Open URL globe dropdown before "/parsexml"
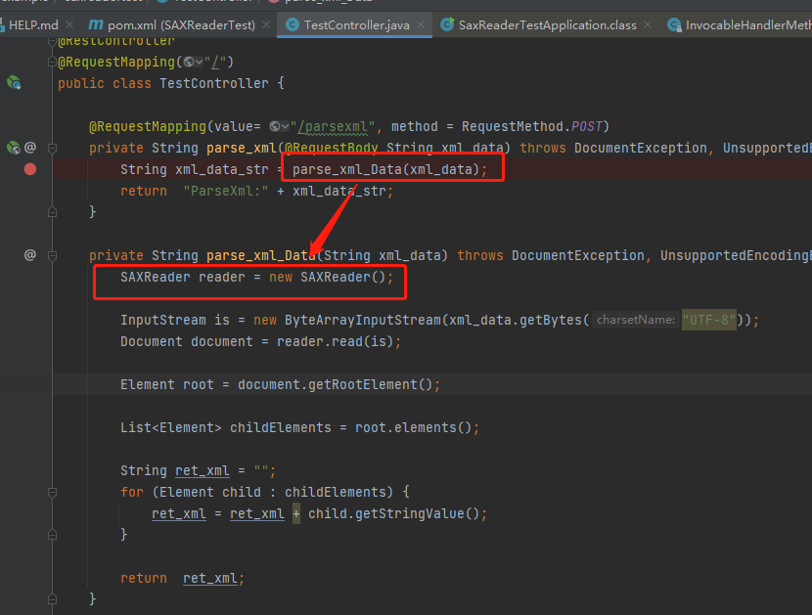This screenshot has width=812, height=615. coord(279,126)
